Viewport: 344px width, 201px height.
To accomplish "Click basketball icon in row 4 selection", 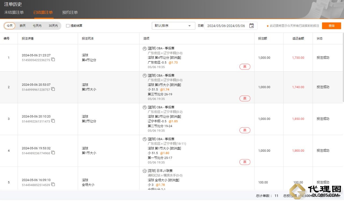I will pyautogui.click(x=145, y=139).
